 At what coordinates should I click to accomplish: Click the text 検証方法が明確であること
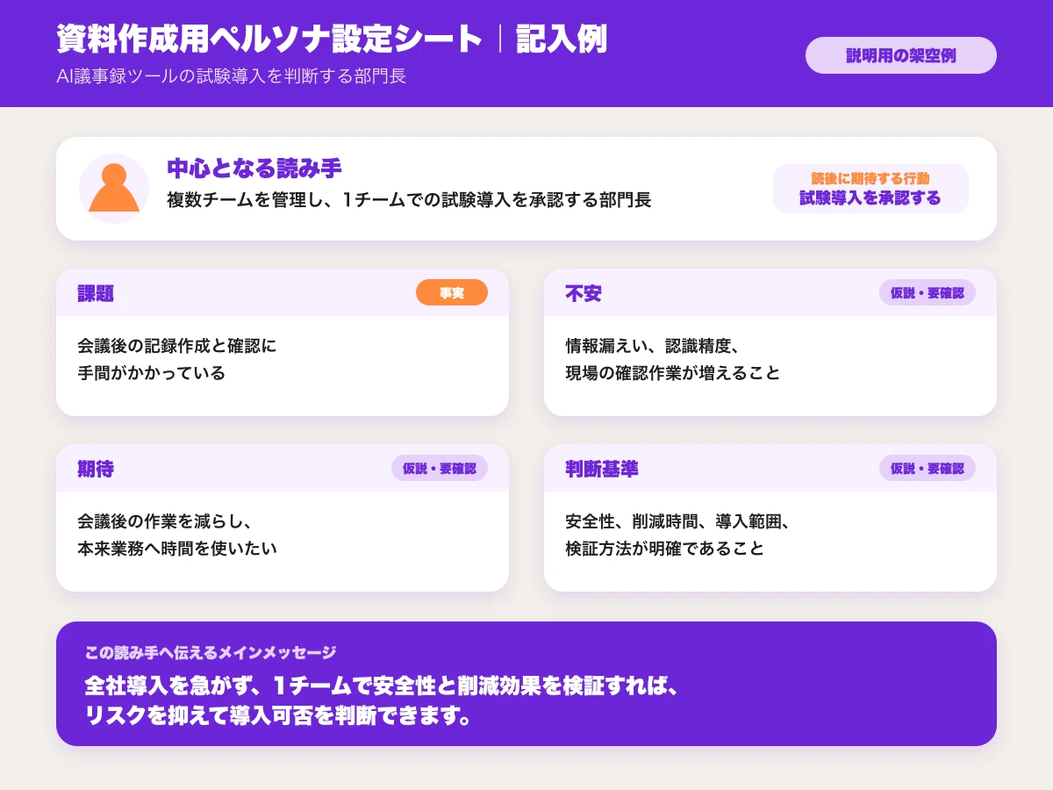[665, 549]
